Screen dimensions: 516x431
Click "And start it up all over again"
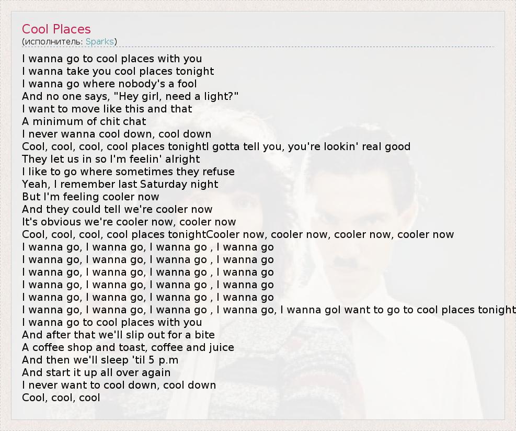tap(96, 372)
